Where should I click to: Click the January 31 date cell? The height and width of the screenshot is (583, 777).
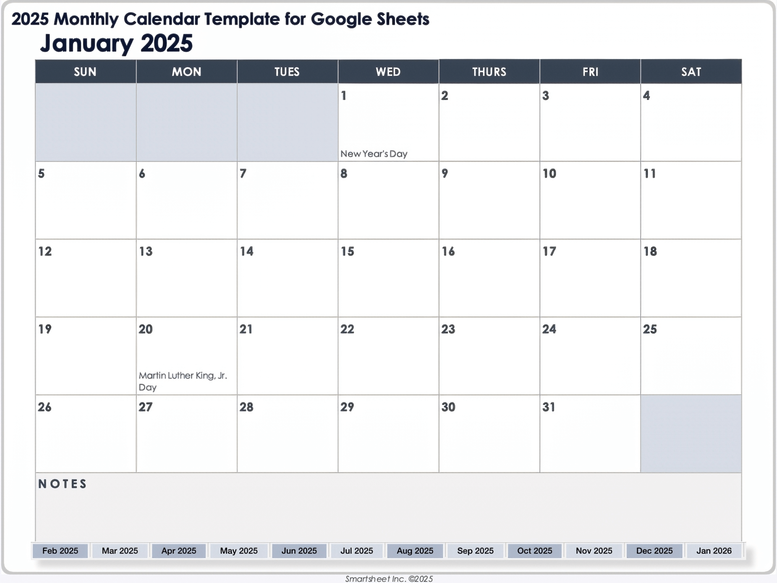pyautogui.click(x=590, y=434)
